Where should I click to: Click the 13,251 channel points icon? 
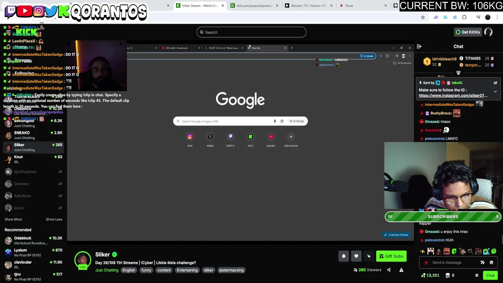423,276
